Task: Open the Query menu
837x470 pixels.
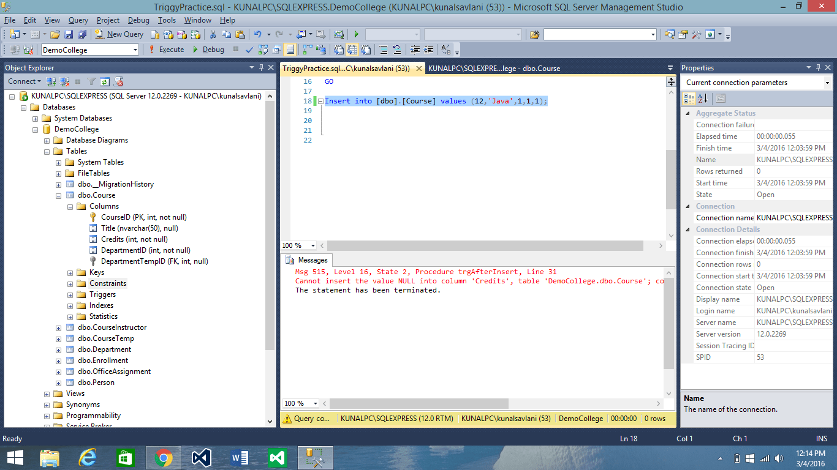Action: (78, 20)
